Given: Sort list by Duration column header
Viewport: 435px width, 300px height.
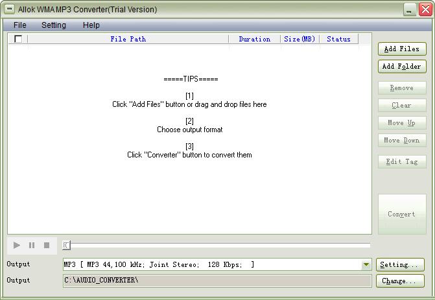Looking at the screenshot, I should coord(254,39).
